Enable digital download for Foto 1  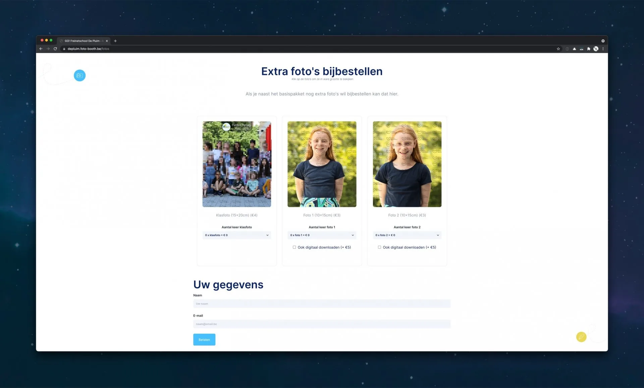[294, 247]
